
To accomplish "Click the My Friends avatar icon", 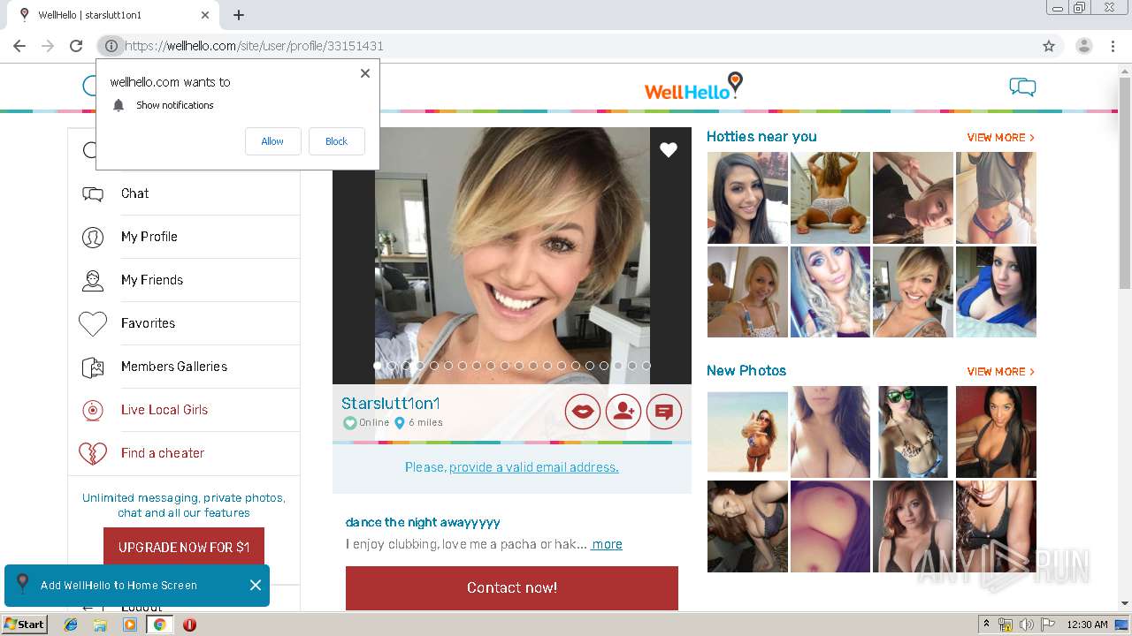I will 93,281.
